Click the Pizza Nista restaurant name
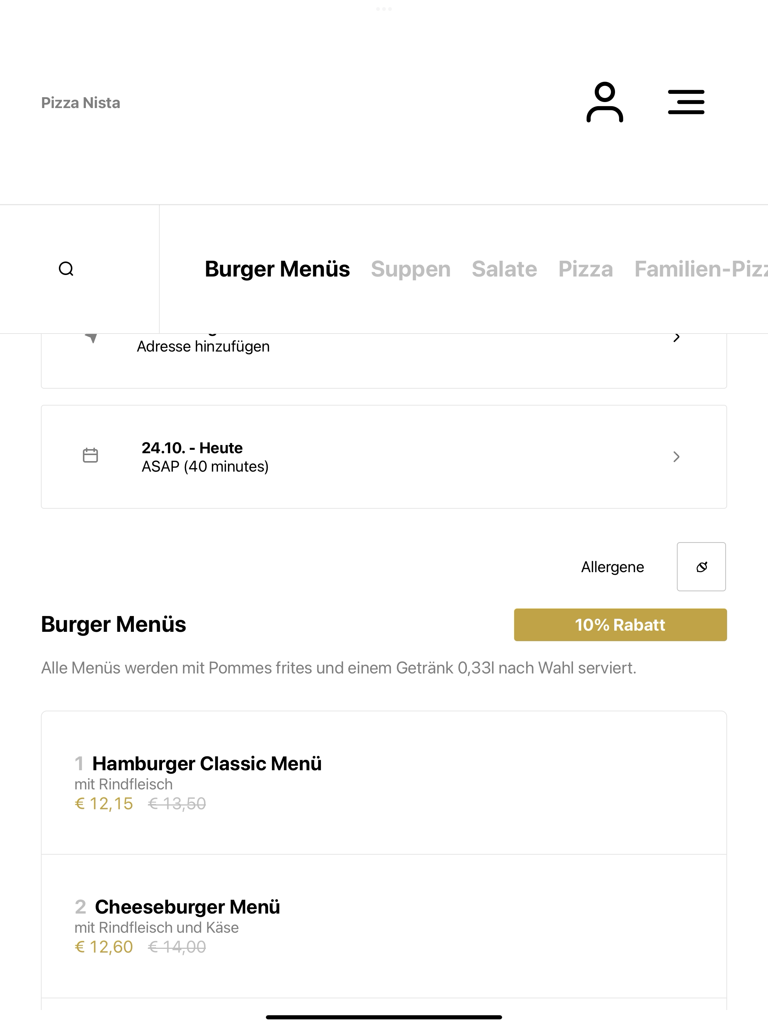The height and width of the screenshot is (1025, 768). 81,102
